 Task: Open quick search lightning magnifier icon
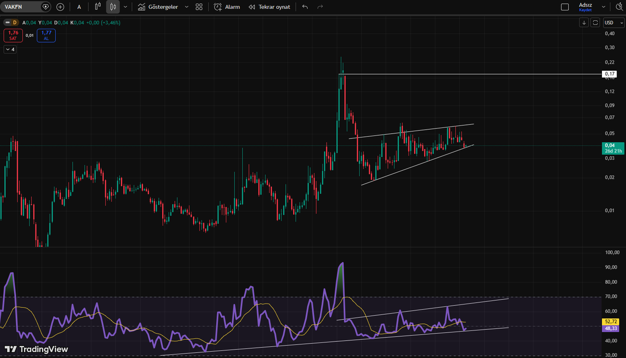pos(619,7)
